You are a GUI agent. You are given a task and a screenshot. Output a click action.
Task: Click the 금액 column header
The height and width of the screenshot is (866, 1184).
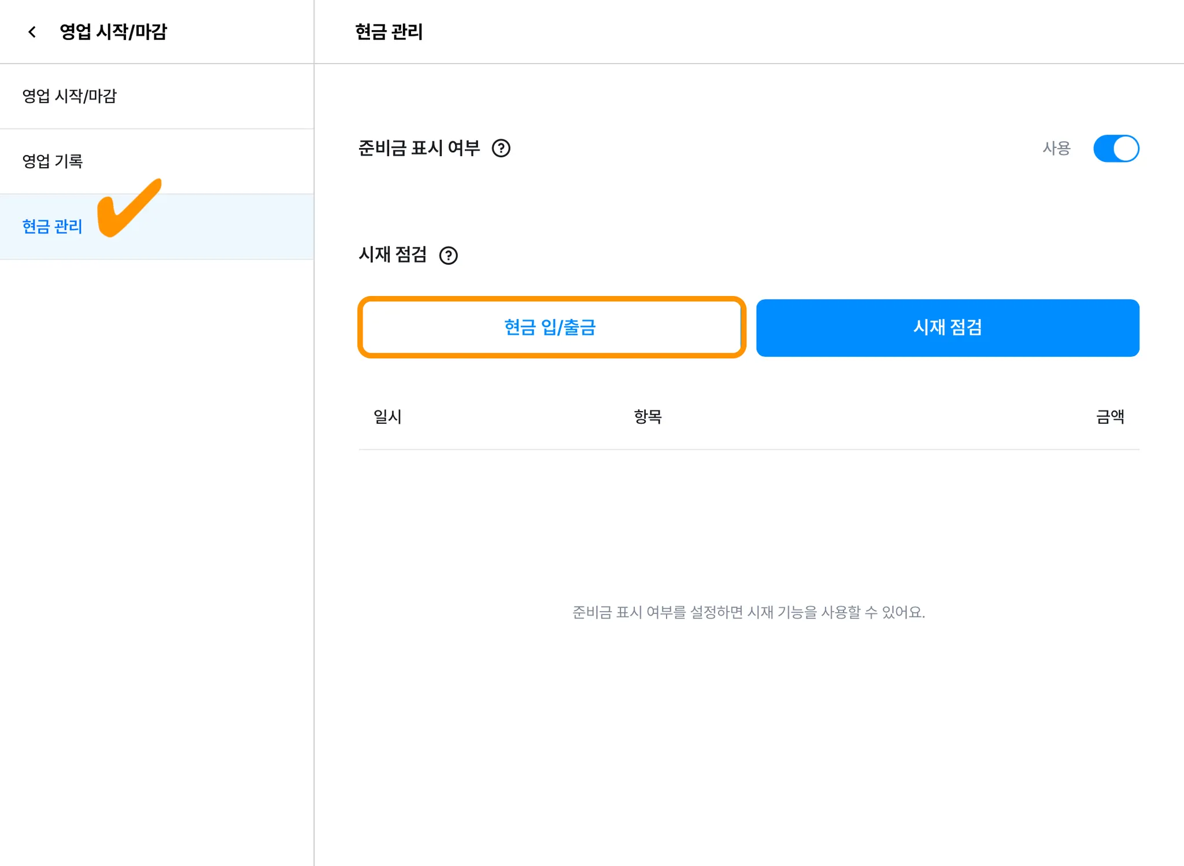point(1109,417)
